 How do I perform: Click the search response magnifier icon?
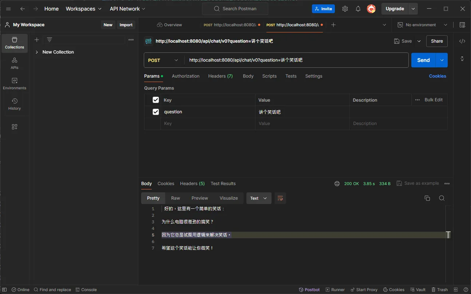coord(442,198)
